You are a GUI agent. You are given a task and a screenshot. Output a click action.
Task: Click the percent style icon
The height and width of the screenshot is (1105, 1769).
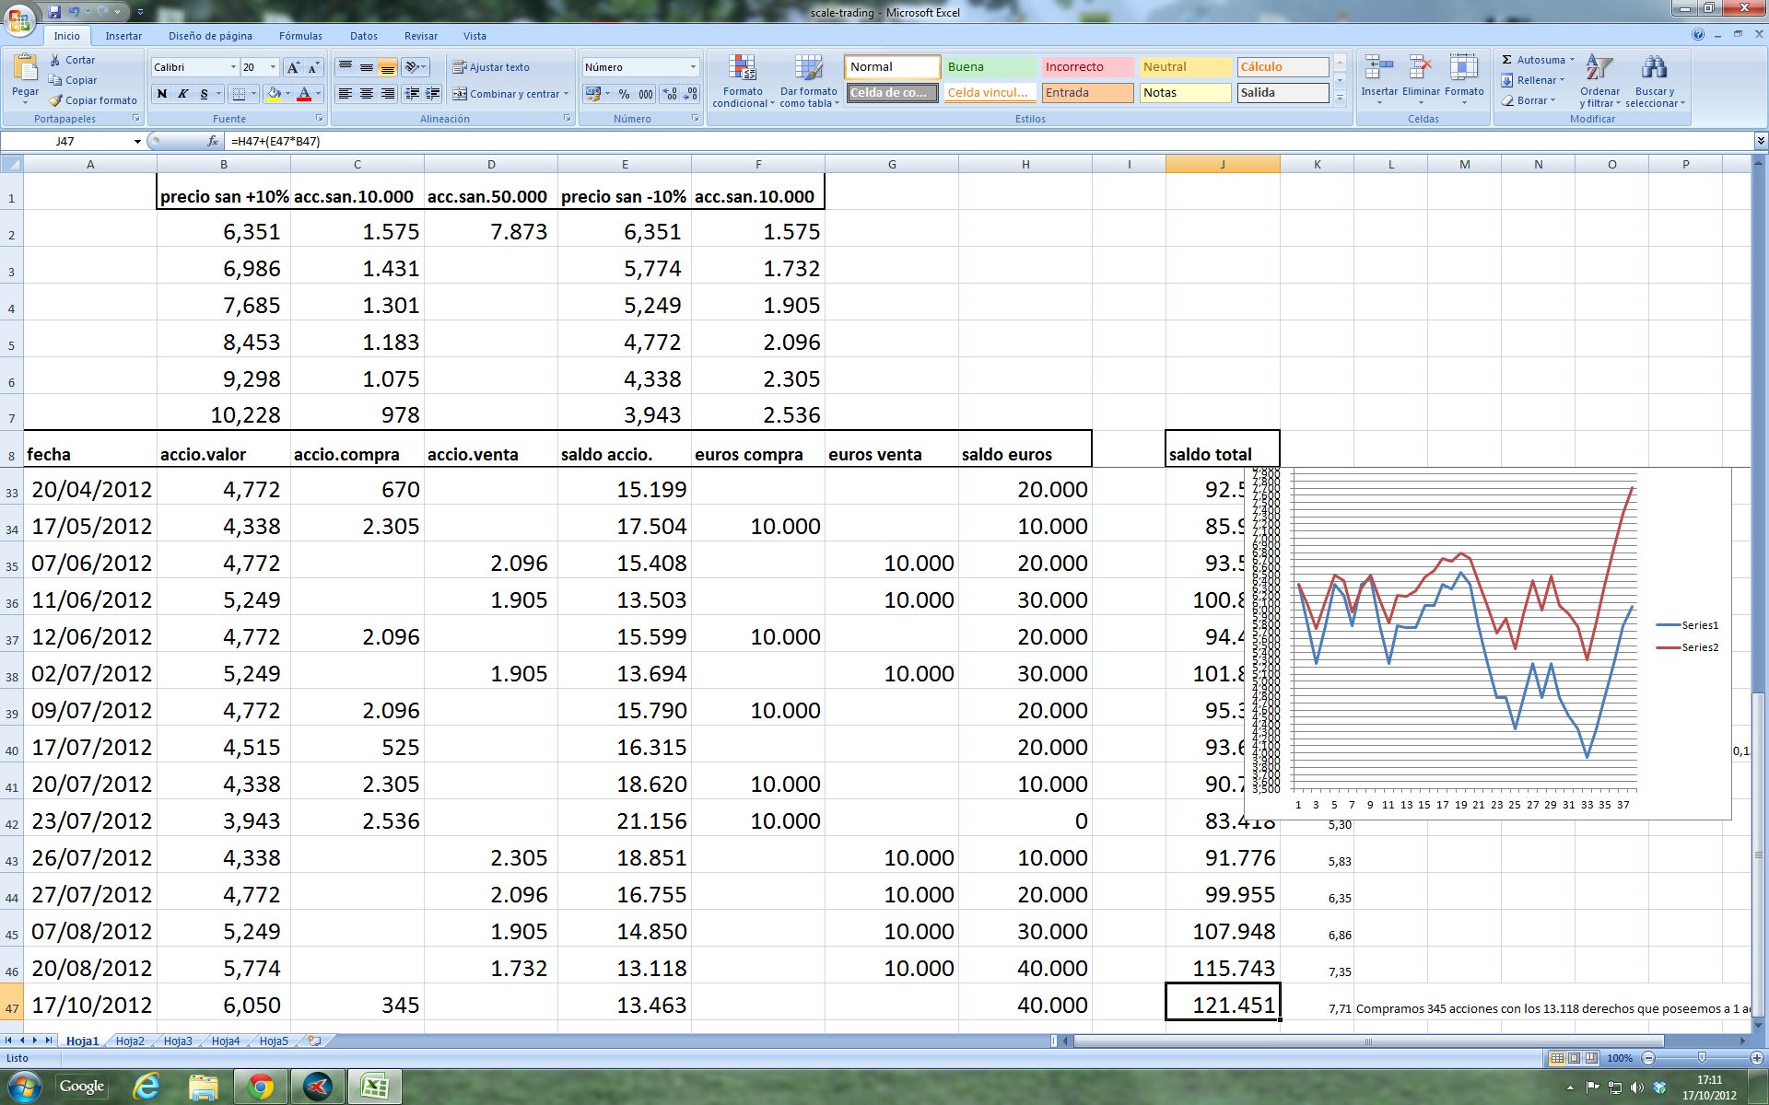click(x=625, y=94)
